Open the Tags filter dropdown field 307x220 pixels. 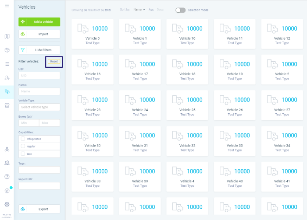39,170
